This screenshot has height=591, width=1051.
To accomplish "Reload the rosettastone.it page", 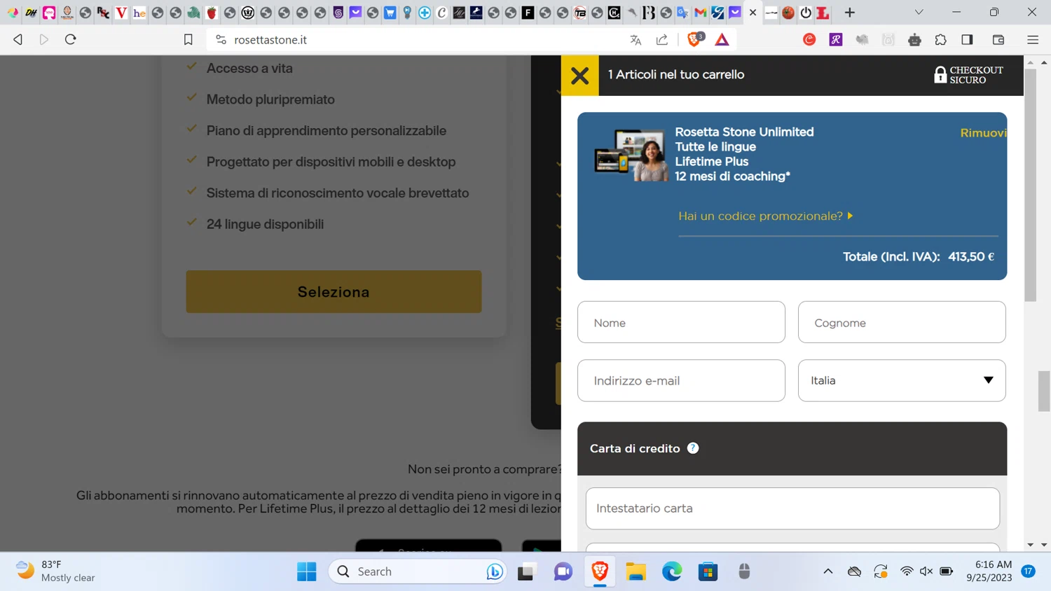I will (70, 40).
